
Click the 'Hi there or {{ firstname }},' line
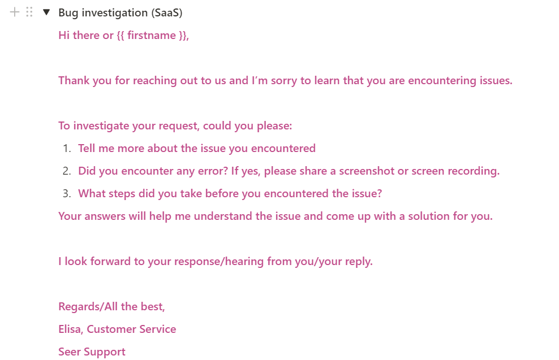123,35
